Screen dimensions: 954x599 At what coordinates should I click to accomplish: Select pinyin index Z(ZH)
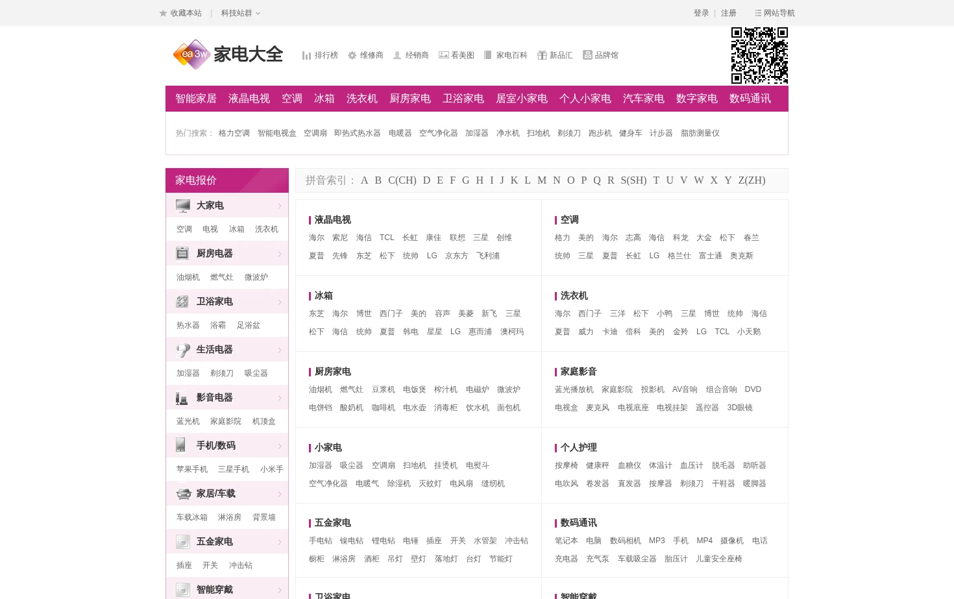click(752, 180)
